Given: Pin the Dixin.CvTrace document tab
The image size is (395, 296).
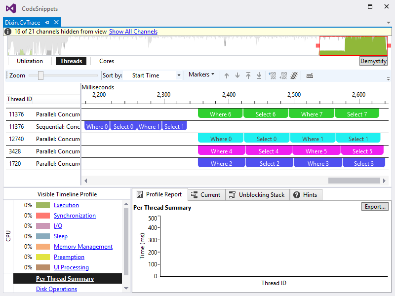Looking at the screenshot, I should click(47, 22).
